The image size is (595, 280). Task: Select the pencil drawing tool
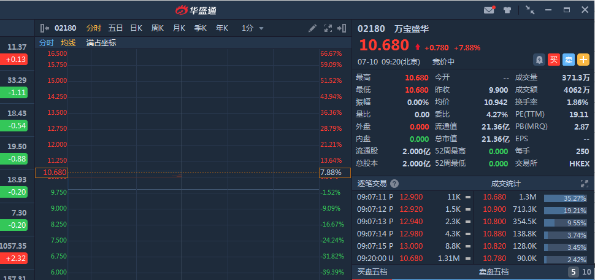coord(312,28)
